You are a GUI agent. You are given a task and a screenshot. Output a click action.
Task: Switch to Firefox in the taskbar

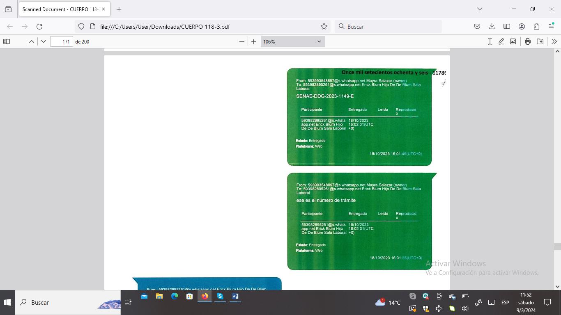point(205,296)
